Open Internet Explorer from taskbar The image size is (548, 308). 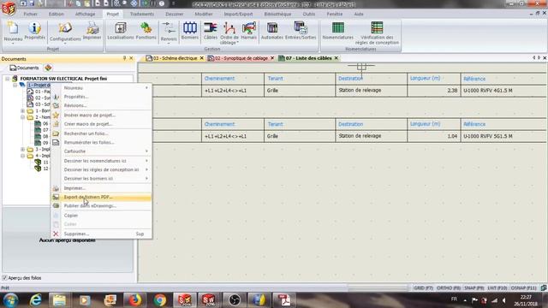point(35,300)
